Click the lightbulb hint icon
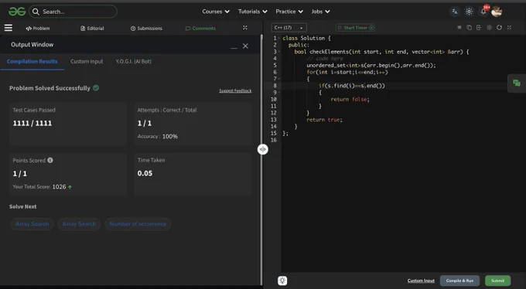The image size is (526, 289). (x=282, y=280)
